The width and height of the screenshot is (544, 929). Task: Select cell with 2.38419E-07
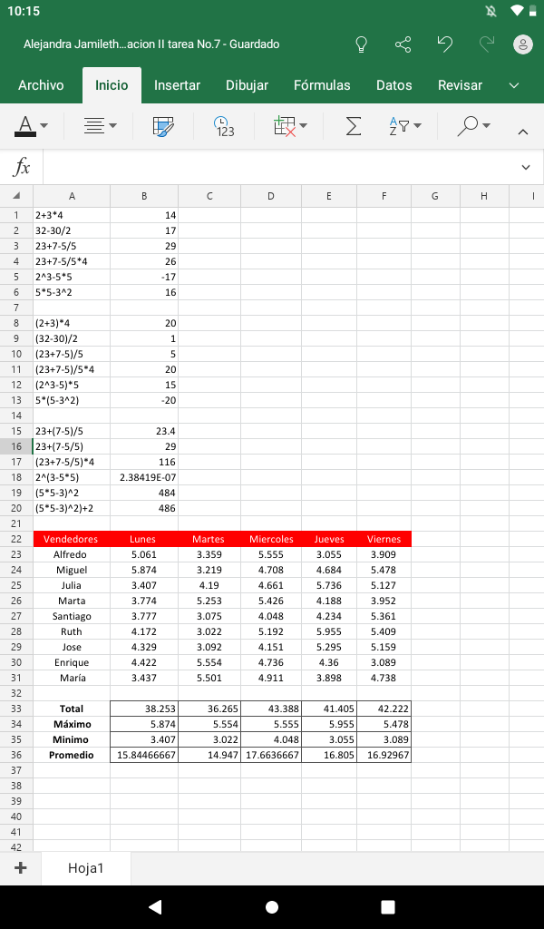tap(144, 477)
